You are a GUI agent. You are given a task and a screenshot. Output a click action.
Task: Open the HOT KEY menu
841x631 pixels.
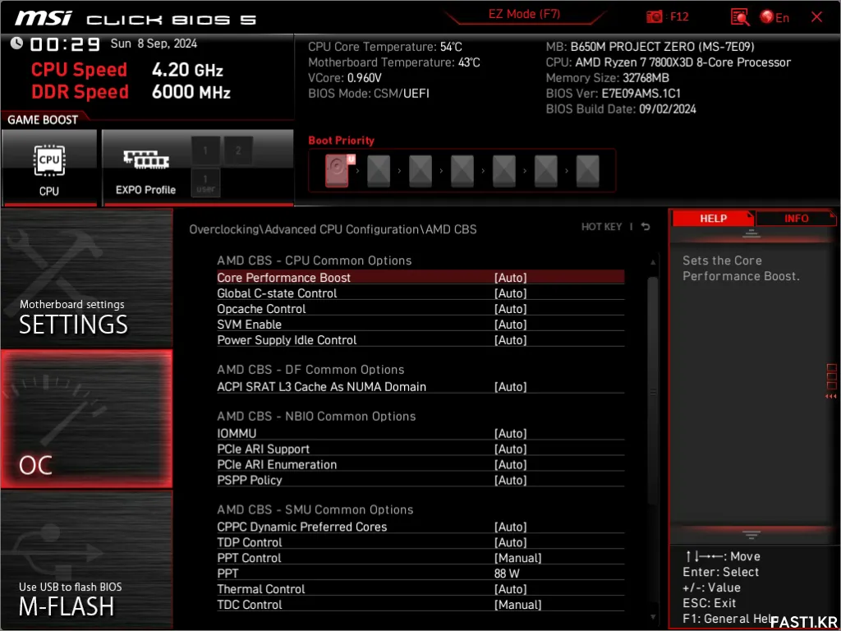[x=601, y=227]
